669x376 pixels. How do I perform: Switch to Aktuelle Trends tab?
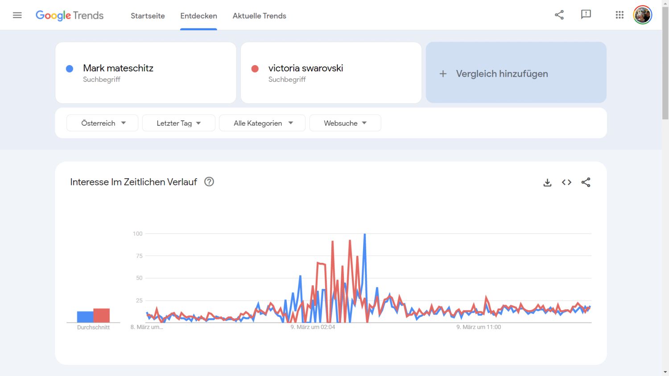pyautogui.click(x=259, y=16)
